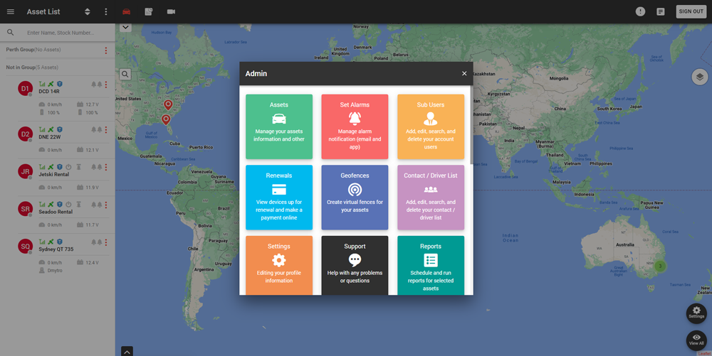Open the Assets management tile
Screen dimensions: 712x356
click(279, 126)
